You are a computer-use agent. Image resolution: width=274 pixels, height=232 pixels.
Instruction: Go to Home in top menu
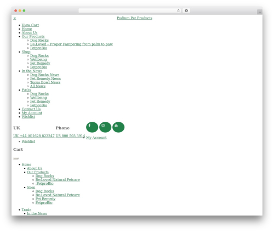27,29
